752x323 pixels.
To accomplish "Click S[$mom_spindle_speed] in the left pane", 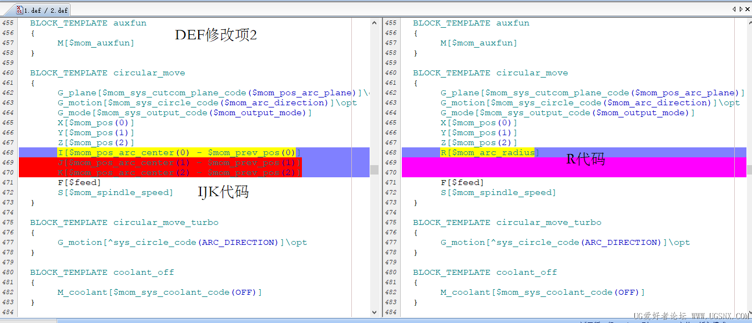I will (115, 192).
